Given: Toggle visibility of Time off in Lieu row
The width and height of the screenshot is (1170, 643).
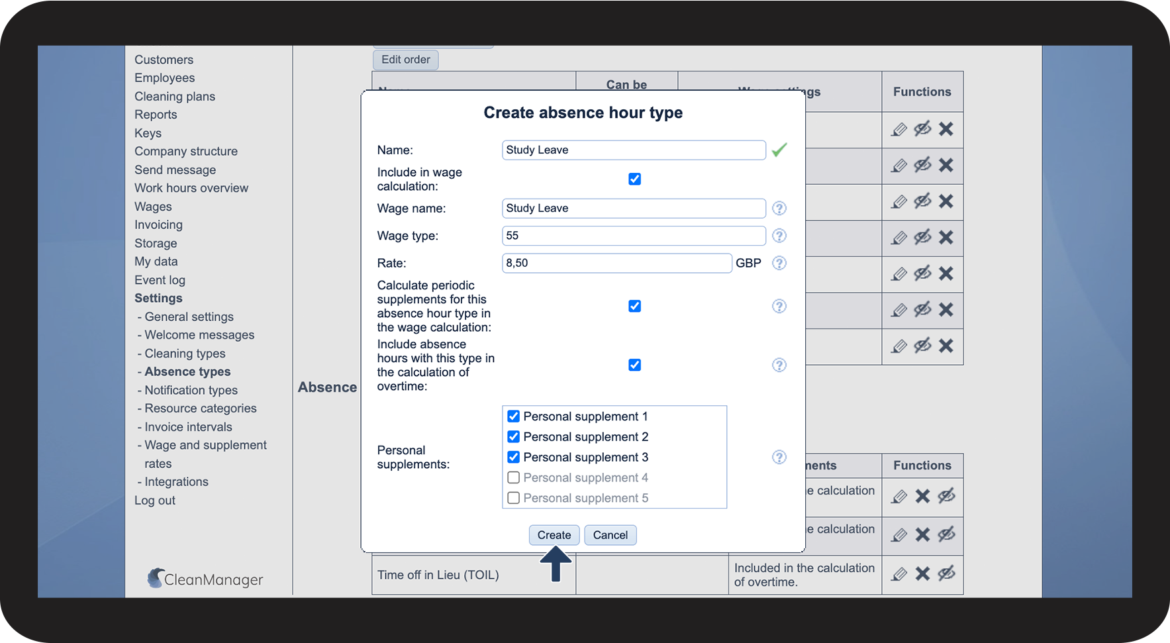Looking at the screenshot, I should (946, 573).
